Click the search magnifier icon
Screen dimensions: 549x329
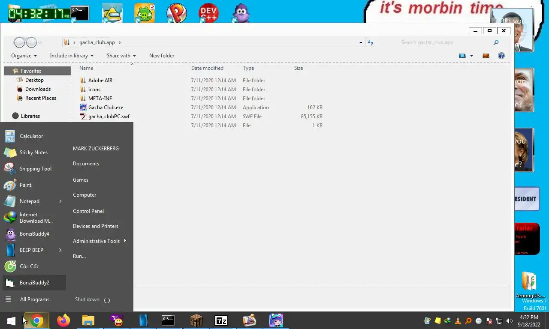[496, 42]
